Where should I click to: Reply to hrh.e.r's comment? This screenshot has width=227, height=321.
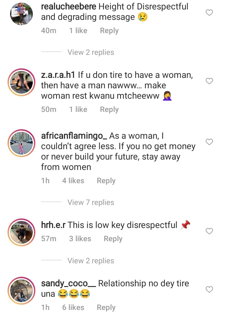[x=113, y=239]
